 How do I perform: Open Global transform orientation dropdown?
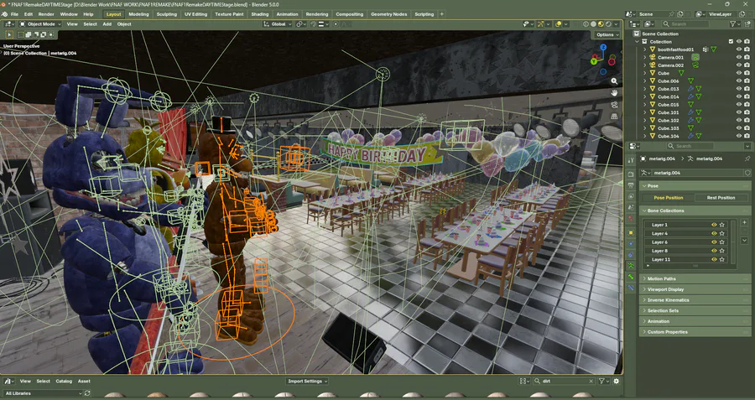(278, 24)
